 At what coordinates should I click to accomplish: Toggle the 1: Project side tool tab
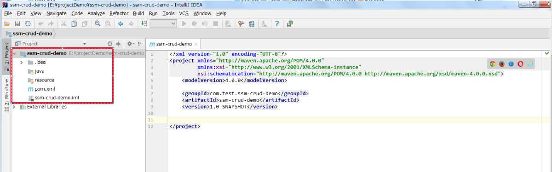coord(6,57)
